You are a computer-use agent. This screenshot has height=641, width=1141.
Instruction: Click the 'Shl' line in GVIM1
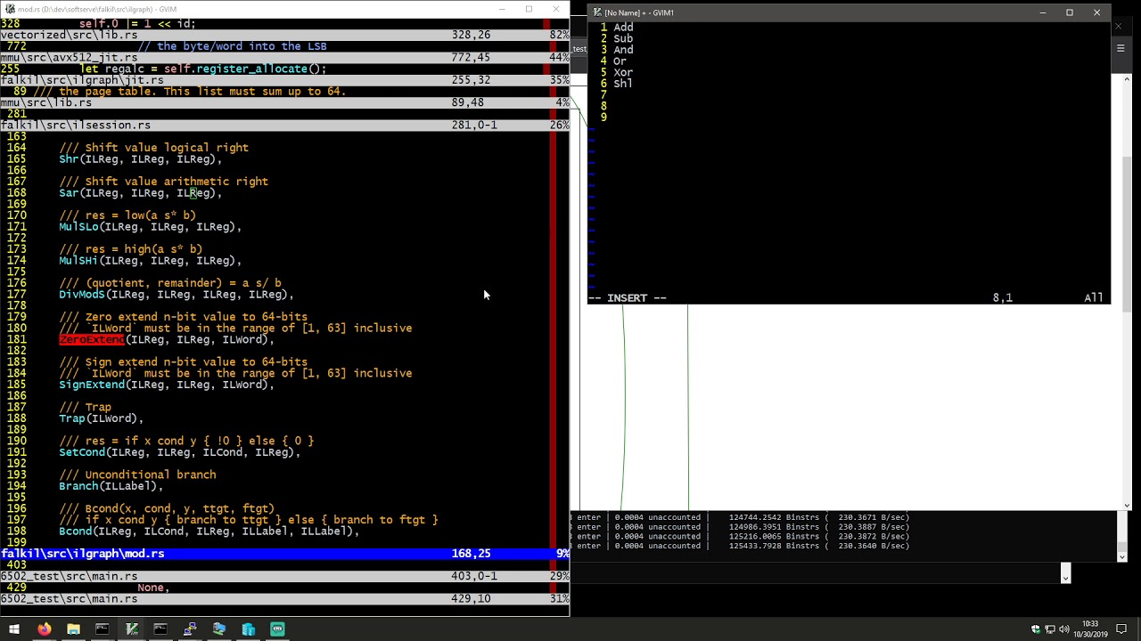tap(623, 84)
